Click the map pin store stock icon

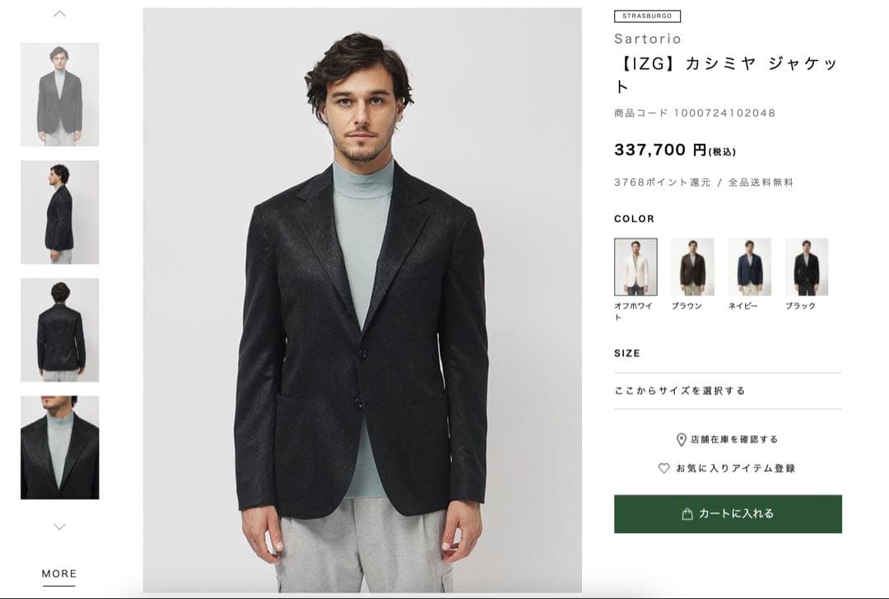click(681, 440)
